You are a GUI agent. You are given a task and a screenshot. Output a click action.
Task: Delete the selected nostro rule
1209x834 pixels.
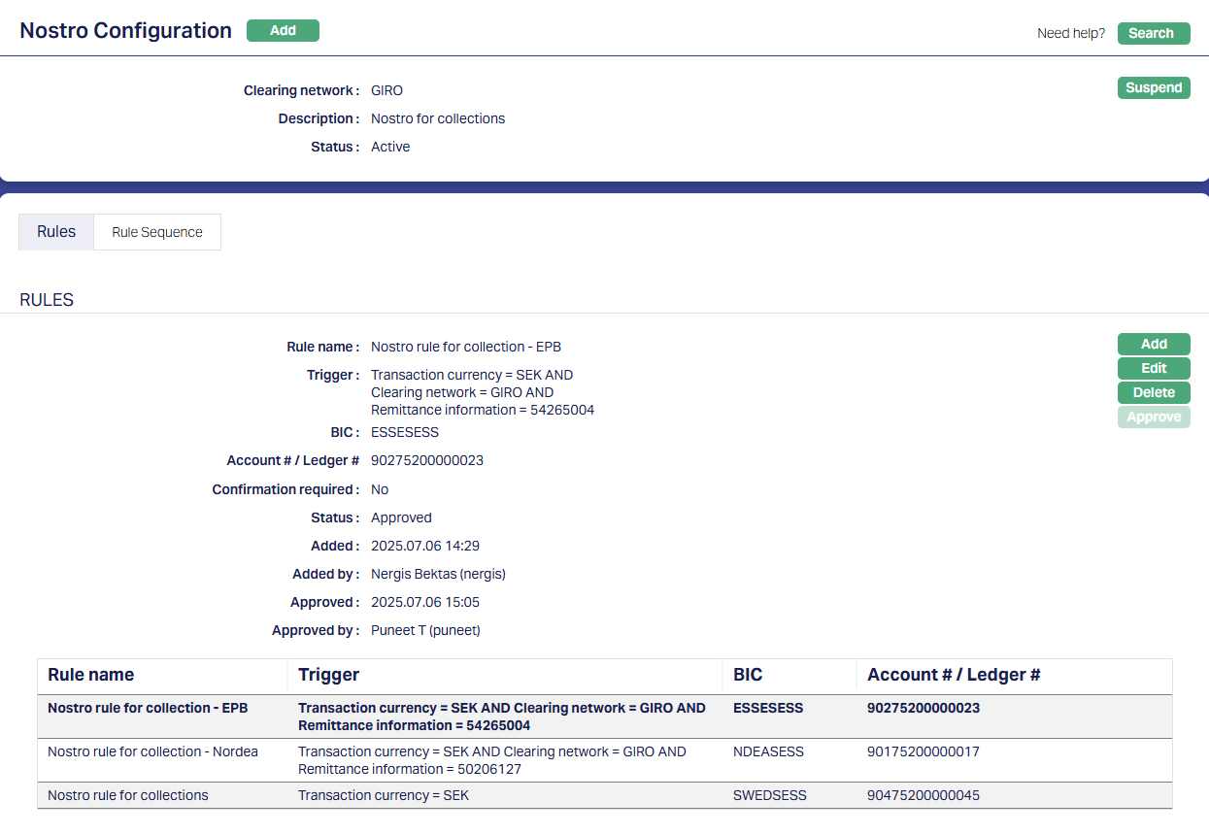[x=1153, y=392]
